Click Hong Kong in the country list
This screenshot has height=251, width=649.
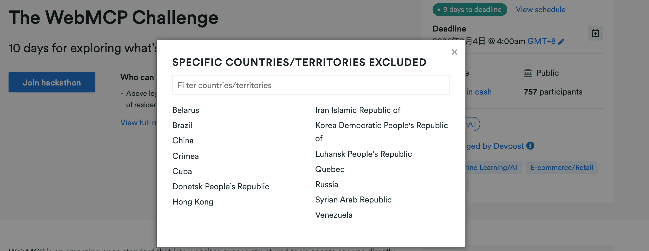point(193,202)
